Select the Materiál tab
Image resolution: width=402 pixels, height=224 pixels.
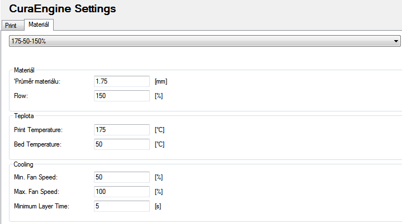(x=39, y=25)
